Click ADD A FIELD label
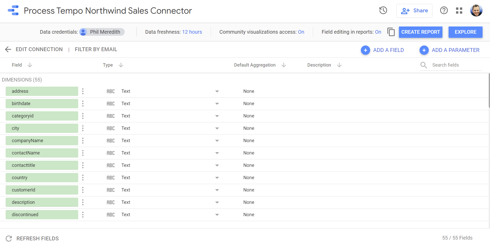Image resolution: width=490 pixels, height=246 pixels. tap(388, 50)
